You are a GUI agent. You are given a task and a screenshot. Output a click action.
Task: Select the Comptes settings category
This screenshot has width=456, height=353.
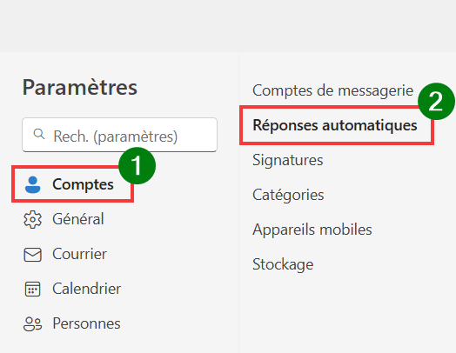click(x=73, y=184)
